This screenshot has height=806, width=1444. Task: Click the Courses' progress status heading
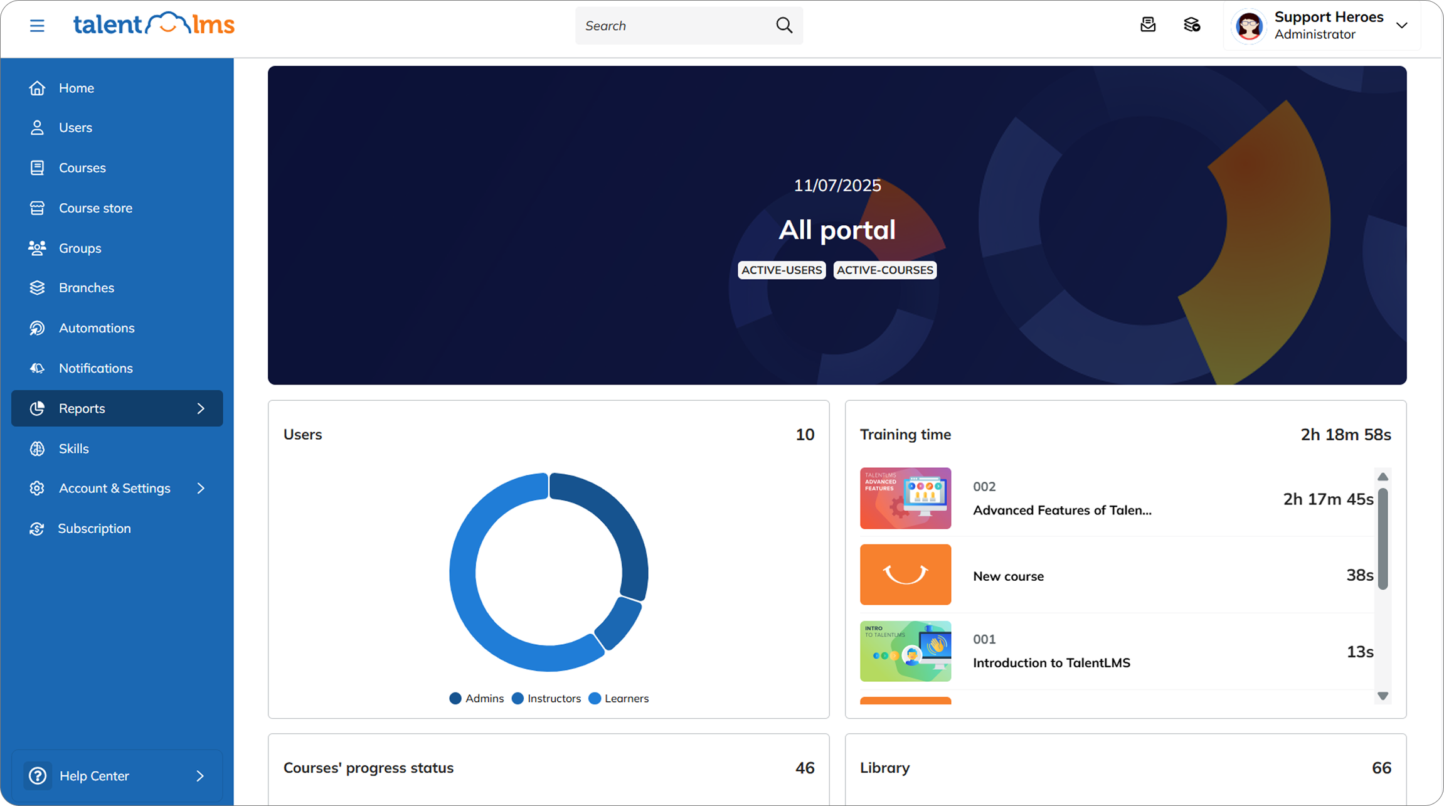[x=368, y=768]
